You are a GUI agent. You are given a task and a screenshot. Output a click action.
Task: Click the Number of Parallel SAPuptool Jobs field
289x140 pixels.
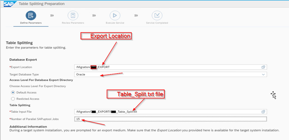[170, 119]
